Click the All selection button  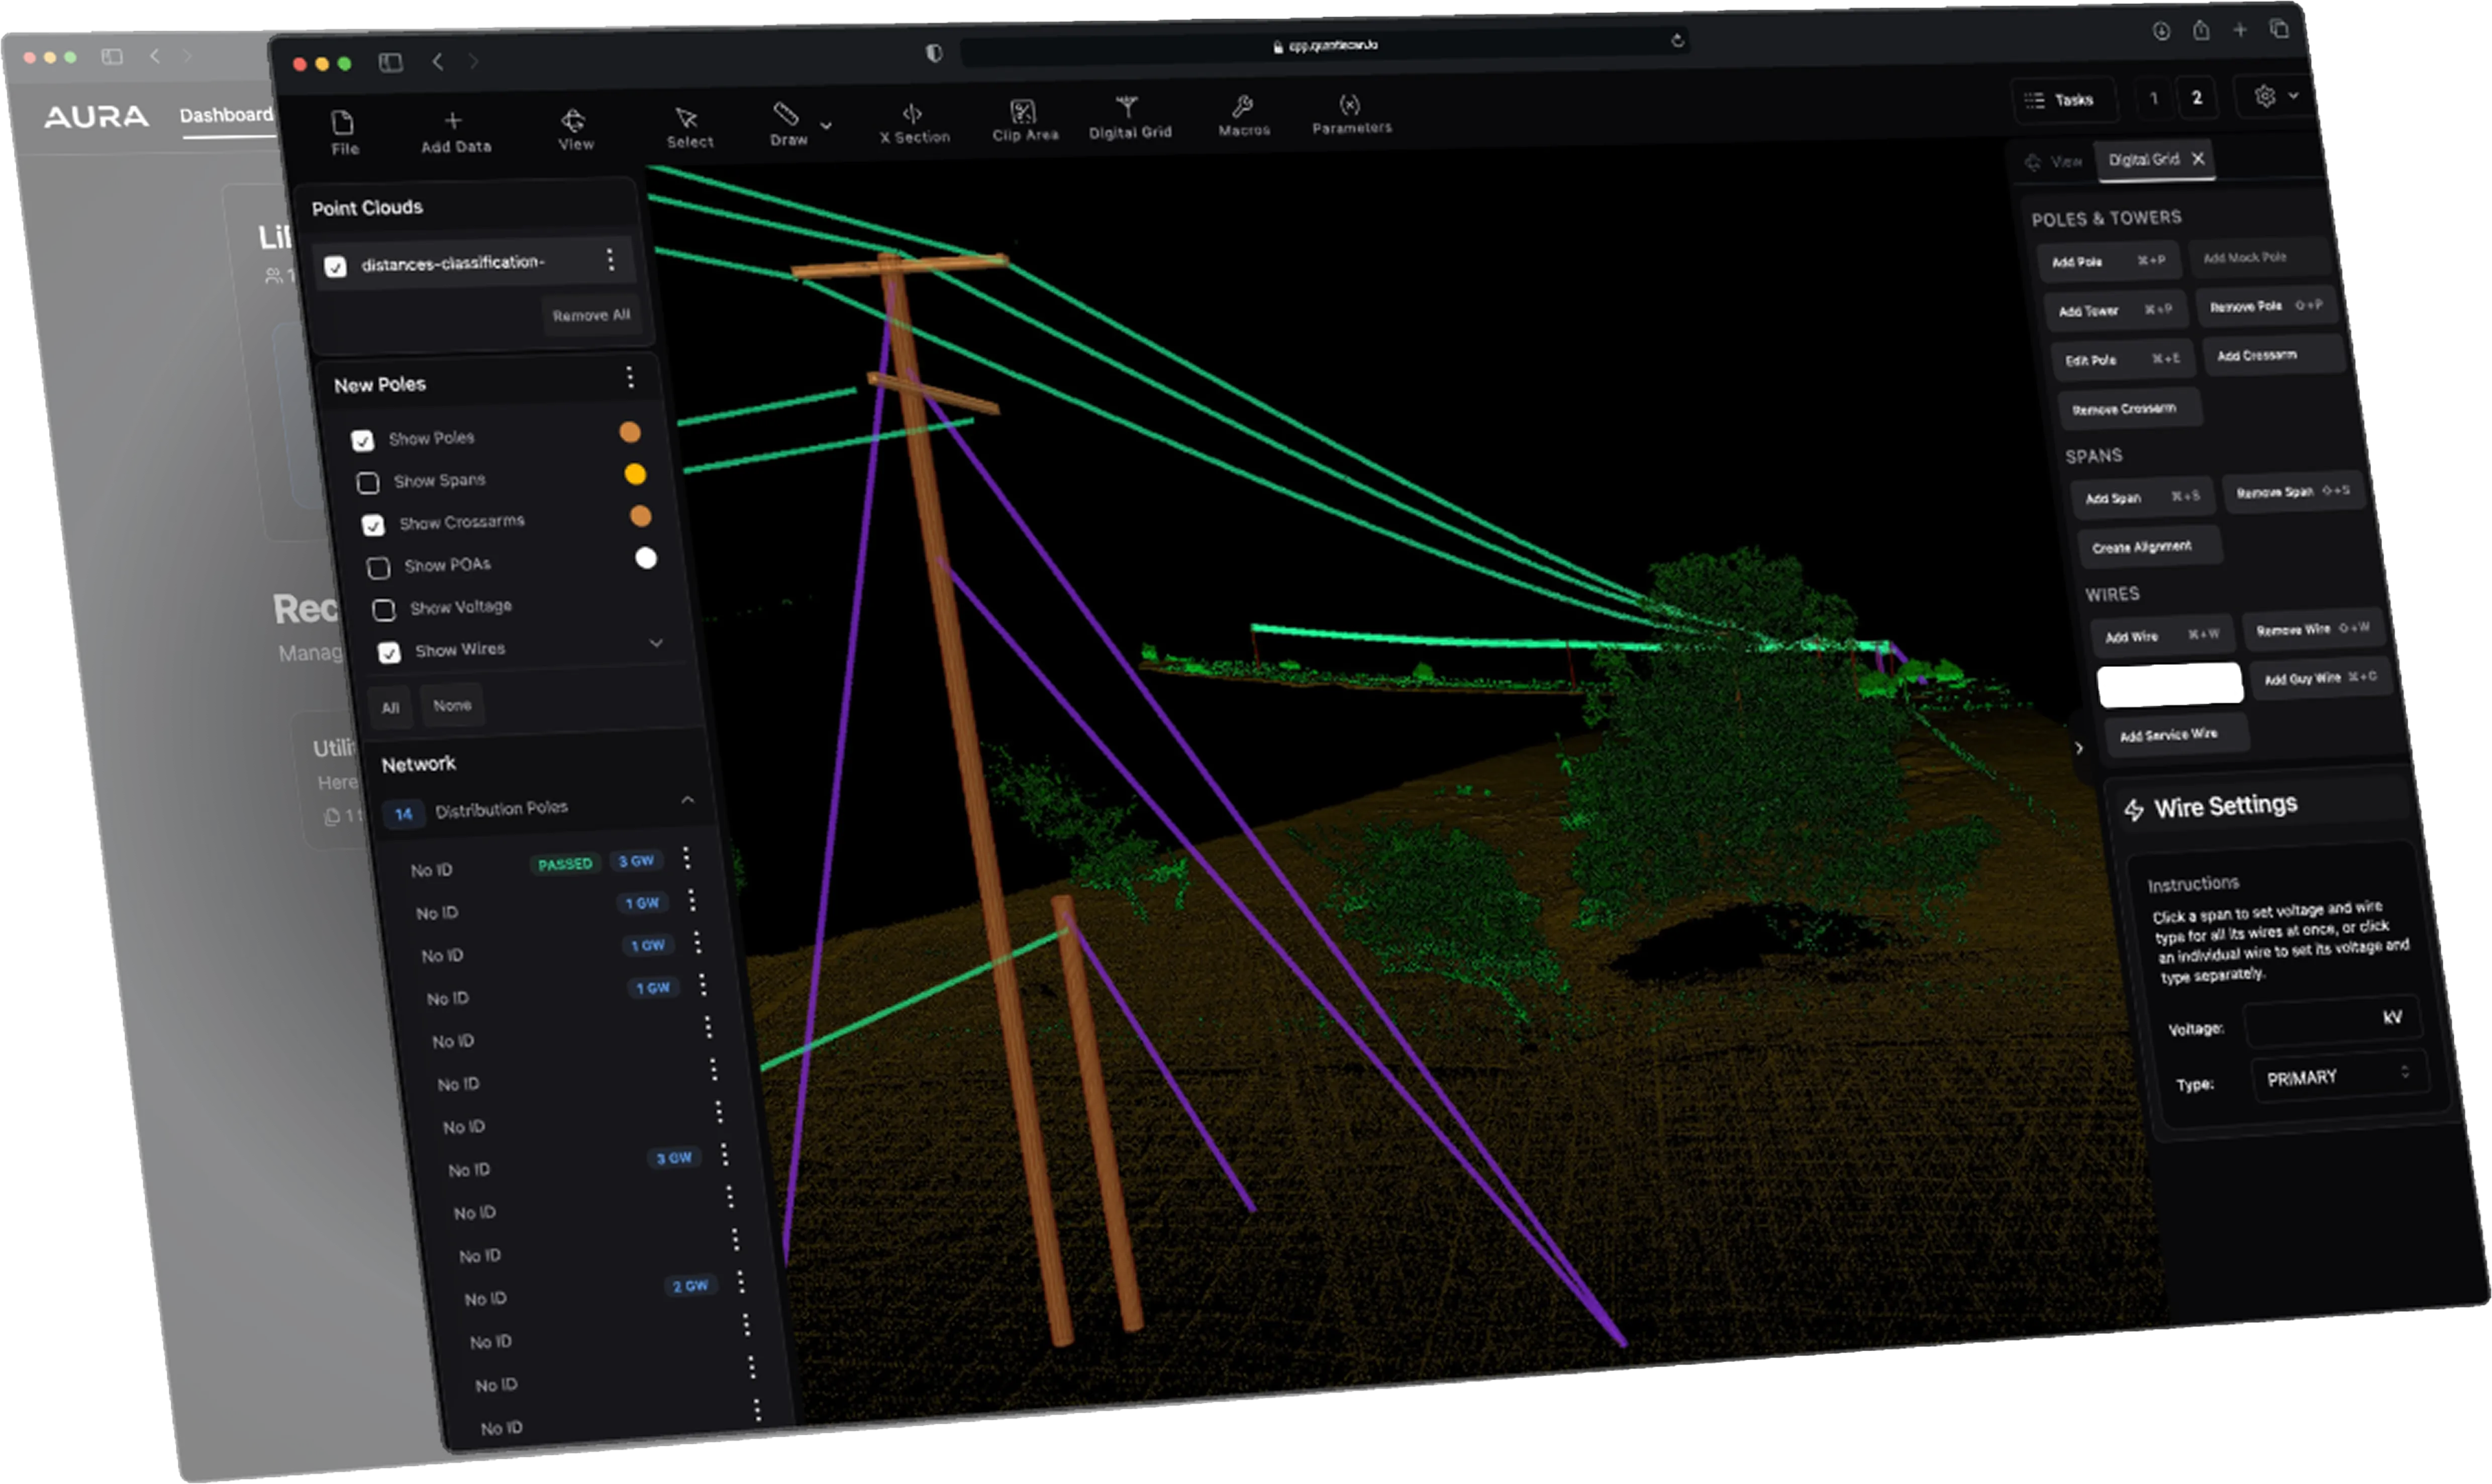tap(390, 707)
